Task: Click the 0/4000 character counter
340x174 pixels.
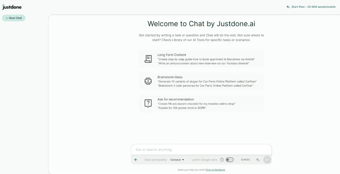Action: (245, 160)
